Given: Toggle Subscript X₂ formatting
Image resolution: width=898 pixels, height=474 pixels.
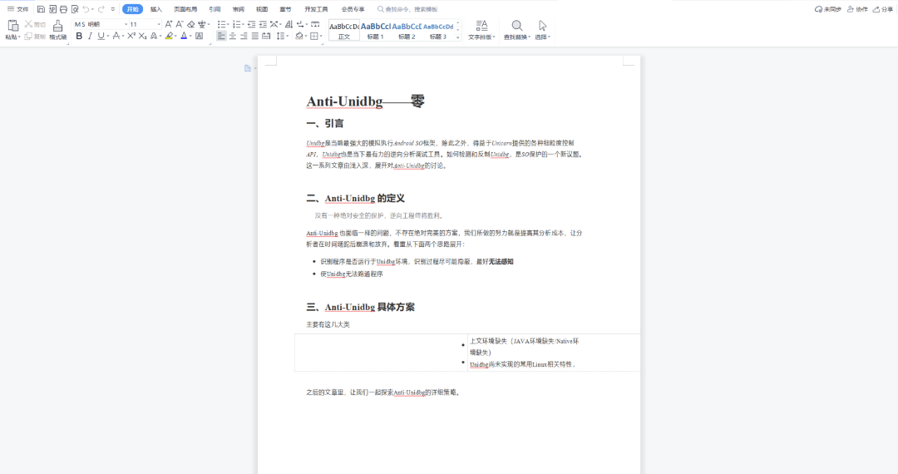Looking at the screenshot, I should (143, 36).
